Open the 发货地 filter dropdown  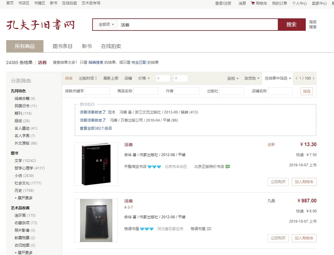[x=252, y=78]
